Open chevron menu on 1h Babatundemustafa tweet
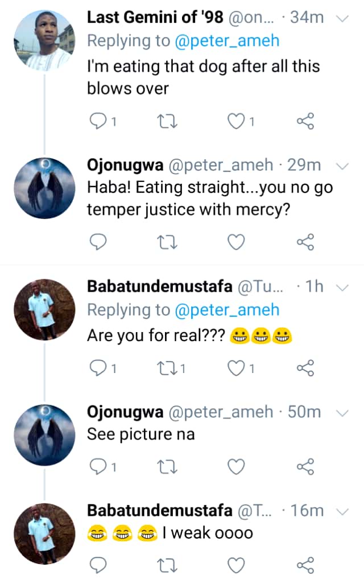364x580 pixels. 342,287
